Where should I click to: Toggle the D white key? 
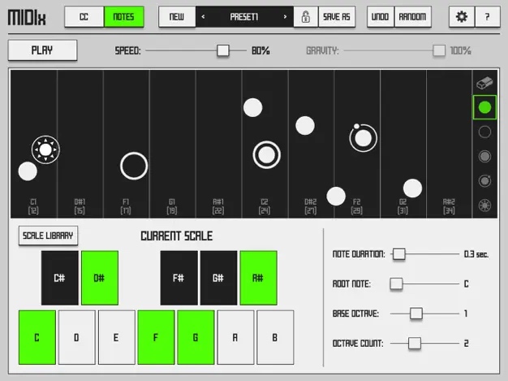coord(77,338)
